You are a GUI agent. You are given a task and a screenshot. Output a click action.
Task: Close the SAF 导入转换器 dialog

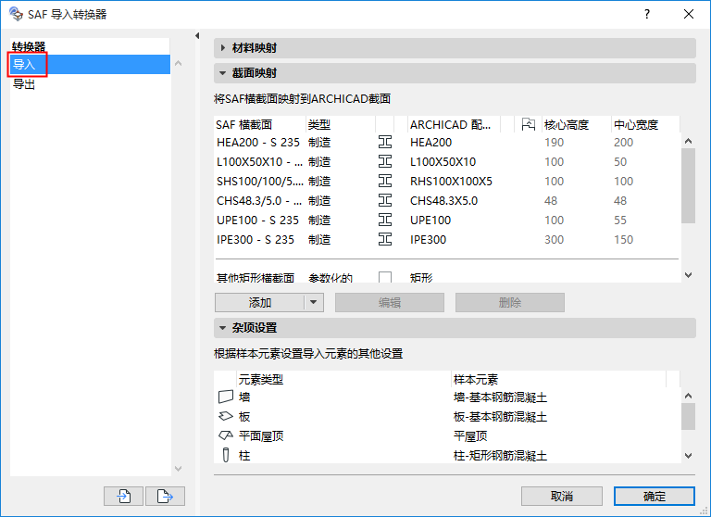[x=689, y=14]
